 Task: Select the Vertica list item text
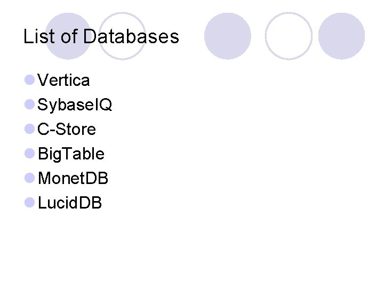[63, 80]
